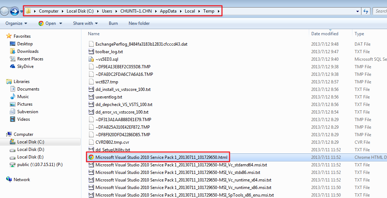Select the Local Disk (C:) breadcrumb
Image resolution: width=387 pixels, height=198 pixels.
[80, 11]
